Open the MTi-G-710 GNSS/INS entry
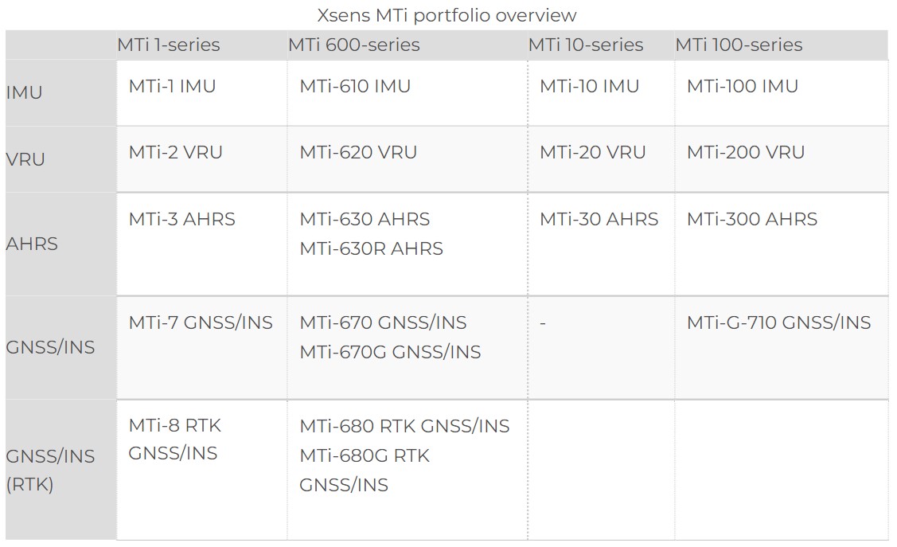Screen dimensions: 897x547 (778, 322)
